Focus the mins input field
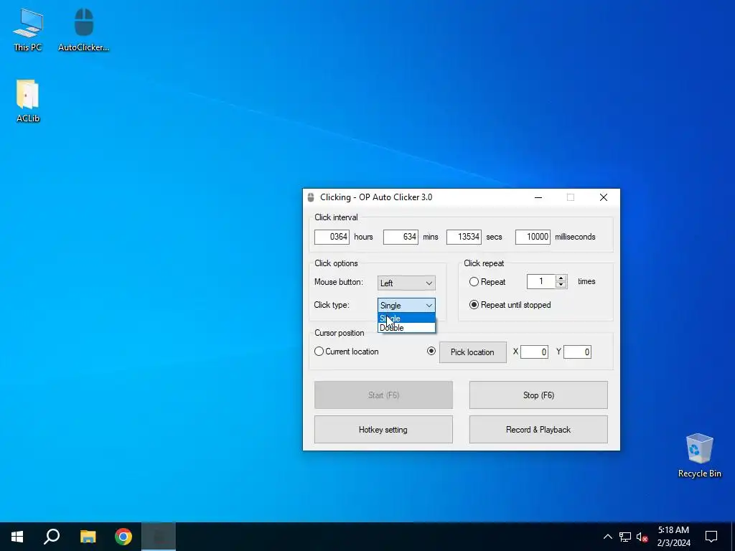 401,237
